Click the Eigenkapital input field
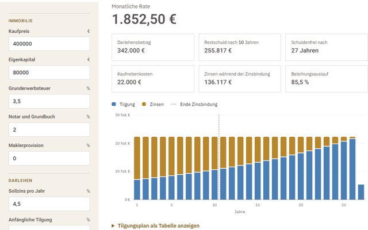 (x=49, y=72)
